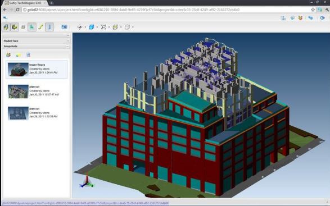The width and height of the screenshot is (330, 206).
Task: Click the yellow curved-line toolbar icon
Action: coord(41,27)
